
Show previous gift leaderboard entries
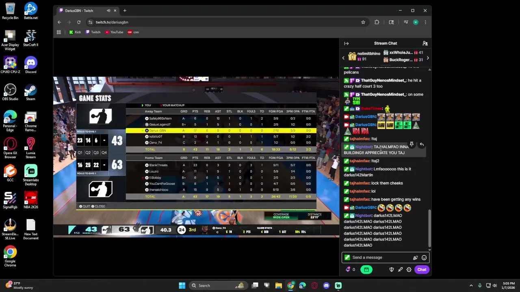pyautogui.click(x=343, y=58)
